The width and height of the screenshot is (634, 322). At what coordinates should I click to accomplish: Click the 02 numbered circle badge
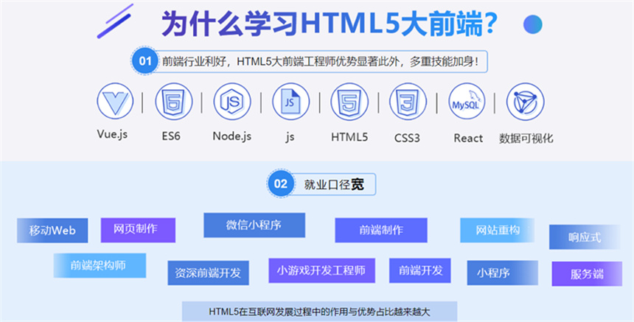point(280,184)
